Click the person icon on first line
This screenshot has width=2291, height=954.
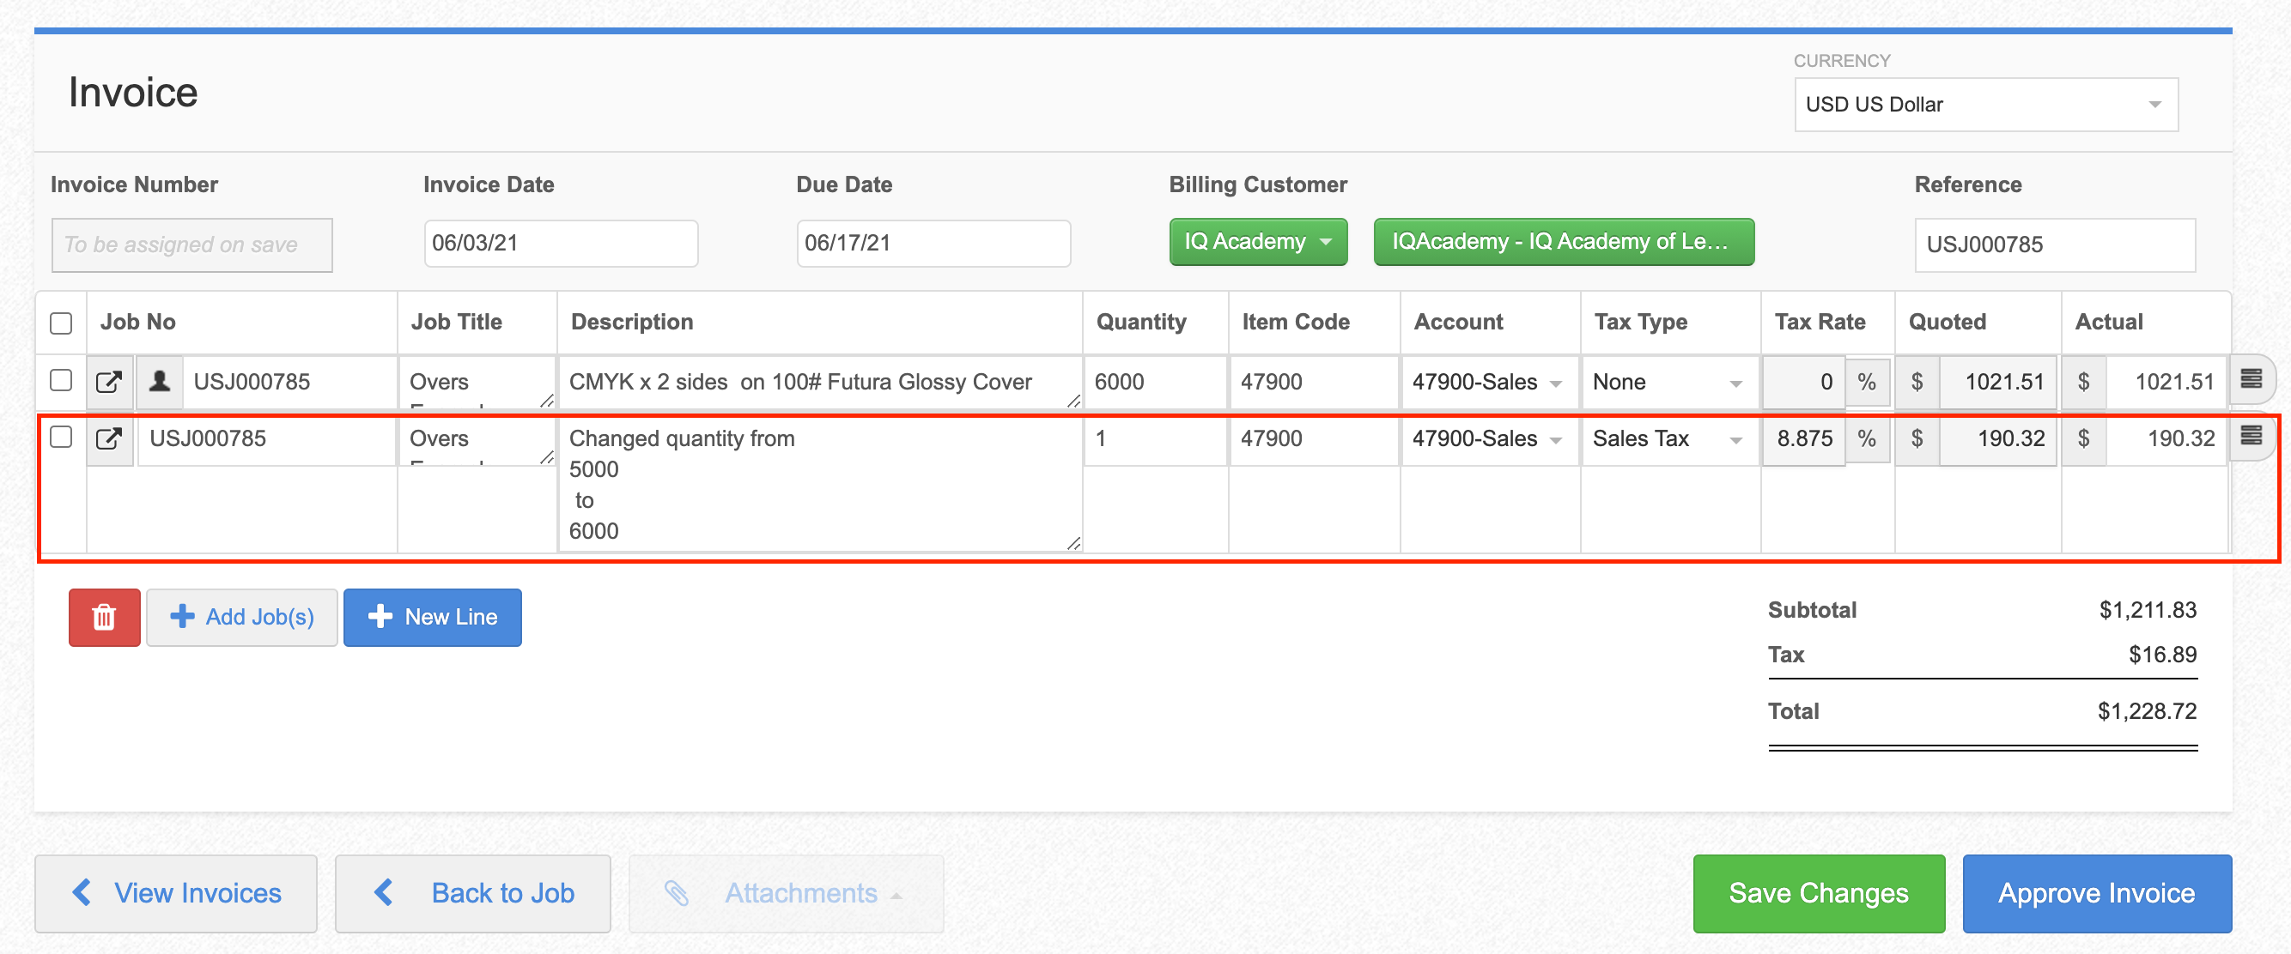click(160, 382)
